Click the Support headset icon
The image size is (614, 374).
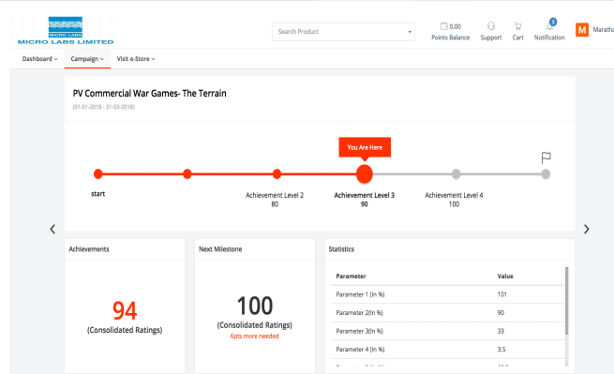pos(490,26)
